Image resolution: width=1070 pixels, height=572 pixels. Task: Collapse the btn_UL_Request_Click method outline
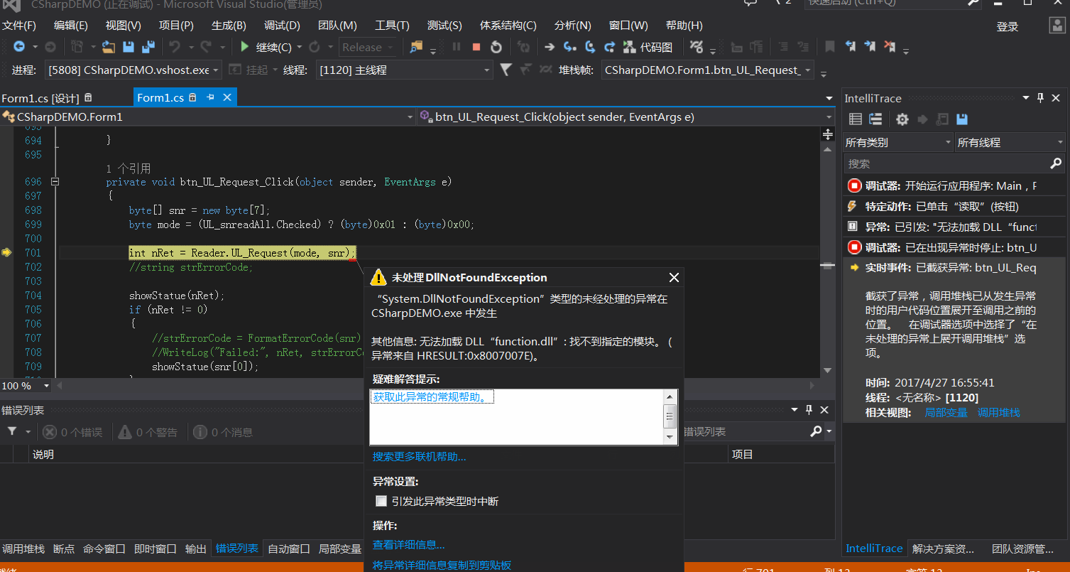coord(55,182)
